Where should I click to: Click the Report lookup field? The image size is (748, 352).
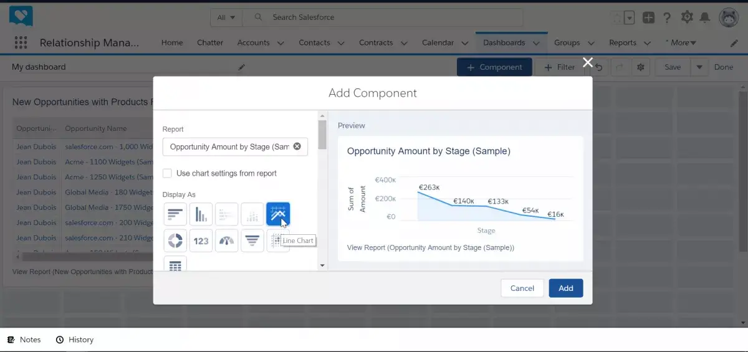tap(235, 147)
